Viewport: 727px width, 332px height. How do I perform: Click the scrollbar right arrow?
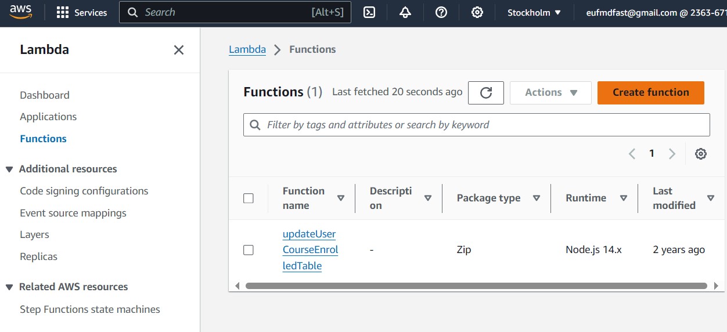pos(716,286)
